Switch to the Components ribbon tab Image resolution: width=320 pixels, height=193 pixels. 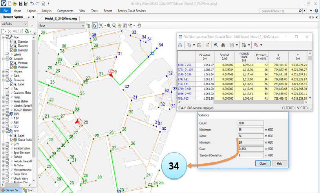click(x=65, y=11)
